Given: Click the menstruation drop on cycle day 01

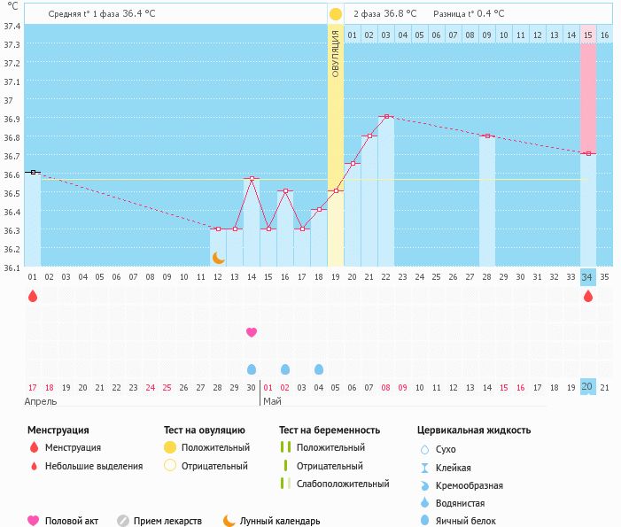Looking at the screenshot, I should (33, 297).
